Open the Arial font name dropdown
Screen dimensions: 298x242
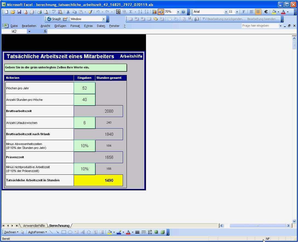coord(226,12)
